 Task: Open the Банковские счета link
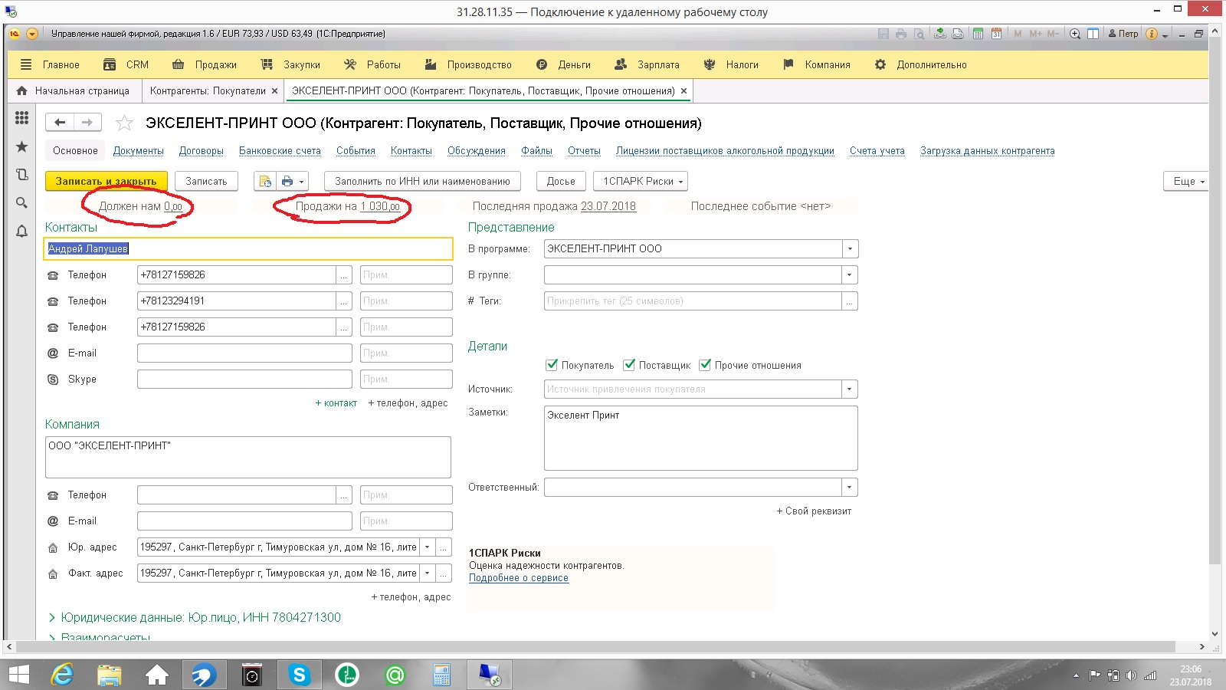coord(280,151)
